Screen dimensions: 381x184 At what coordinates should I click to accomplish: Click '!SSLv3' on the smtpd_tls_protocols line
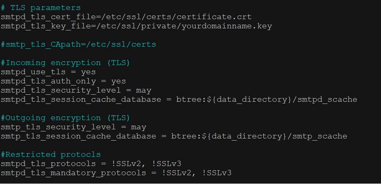pos(166,164)
